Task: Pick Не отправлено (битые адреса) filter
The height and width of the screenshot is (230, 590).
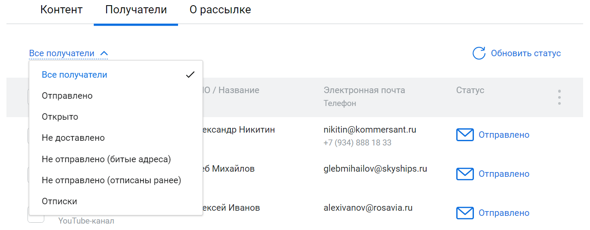Action: 106,159
